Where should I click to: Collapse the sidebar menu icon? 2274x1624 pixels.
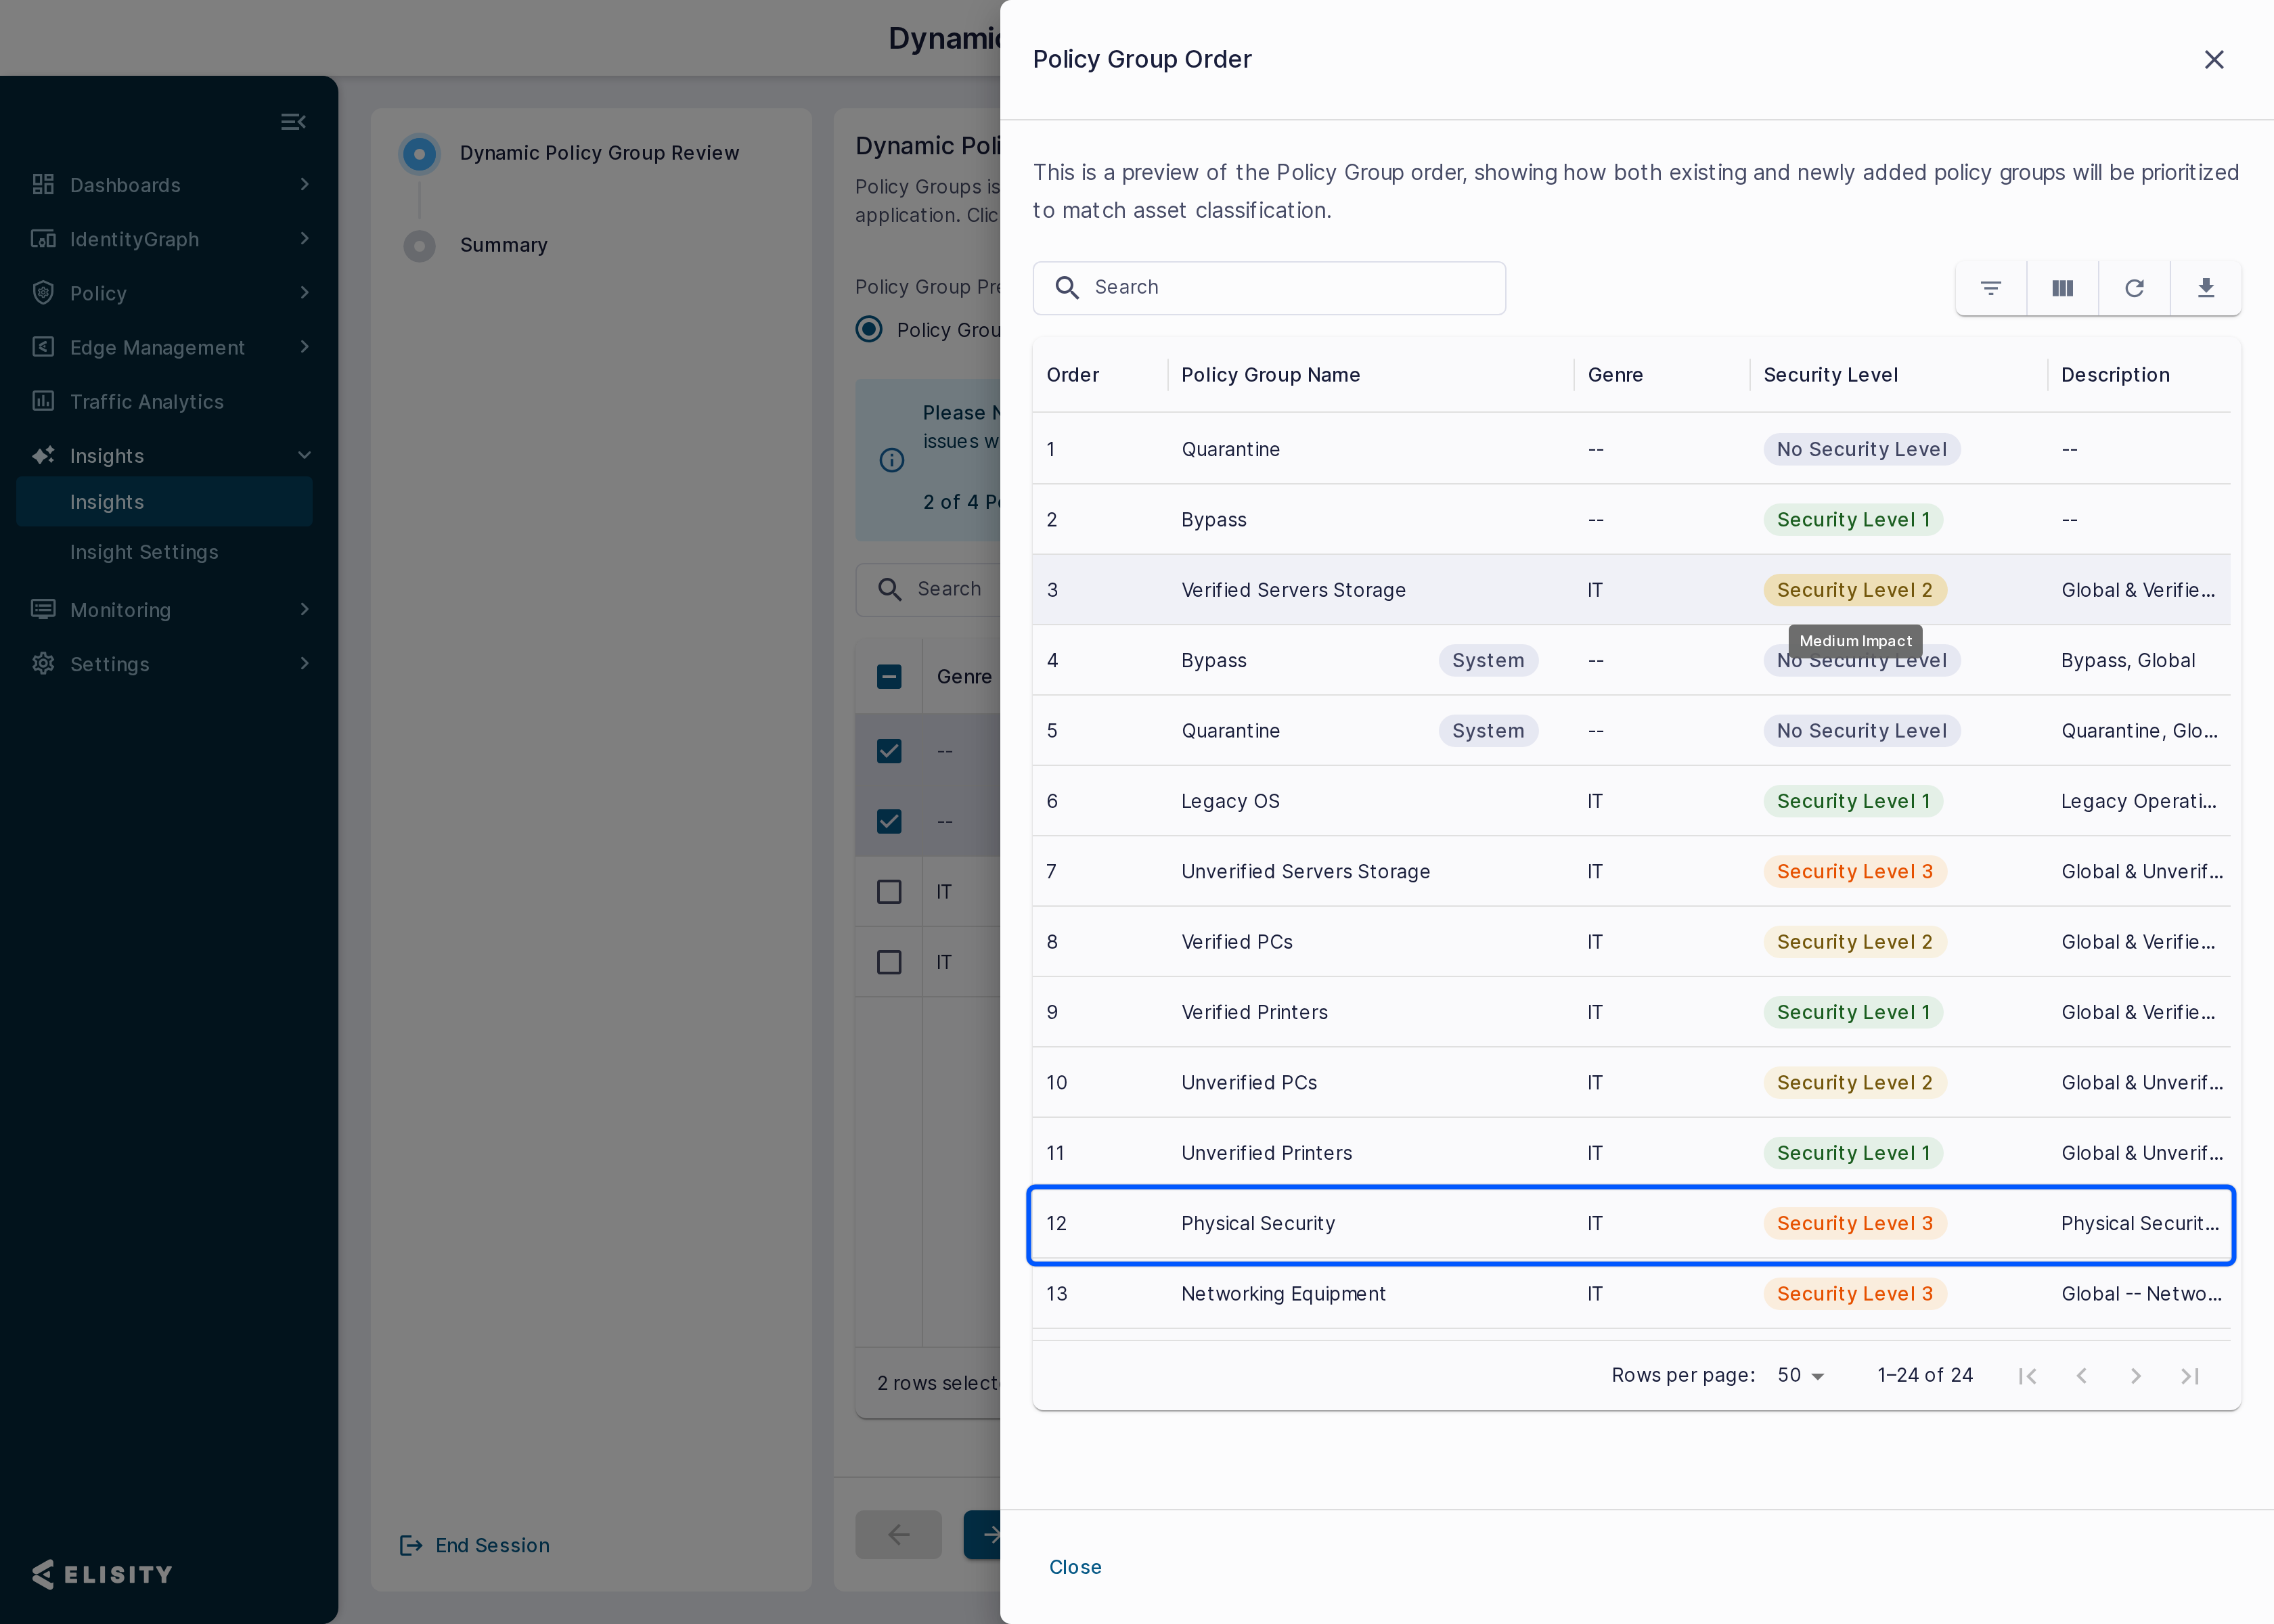pyautogui.click(x=293, y=122)
